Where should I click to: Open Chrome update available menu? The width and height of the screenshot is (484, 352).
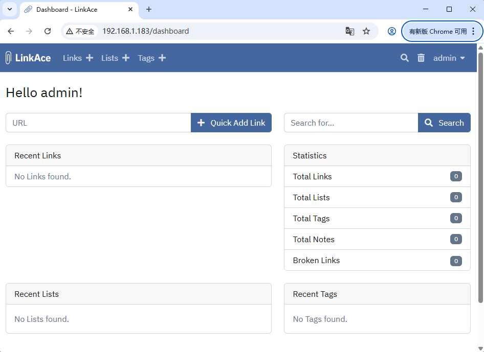click(442, 31)
